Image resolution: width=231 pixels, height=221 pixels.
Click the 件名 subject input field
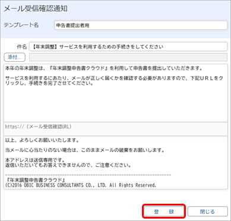(x=128, y=47)
